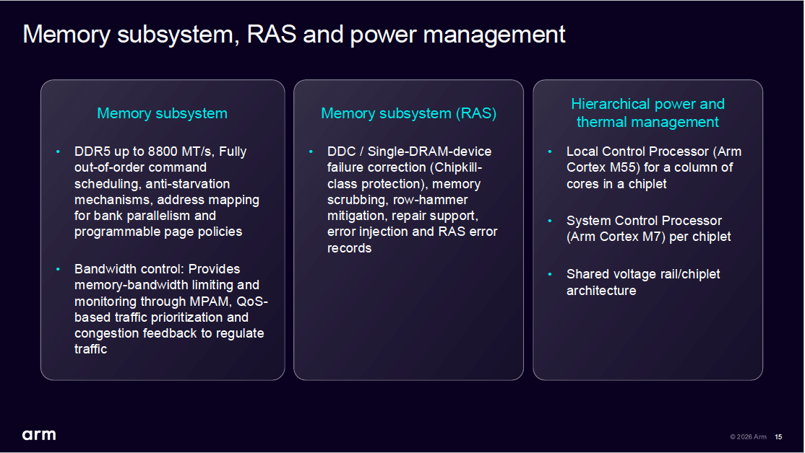Click the '© 2026 Arm' copyright text

[x=748, y=437]
